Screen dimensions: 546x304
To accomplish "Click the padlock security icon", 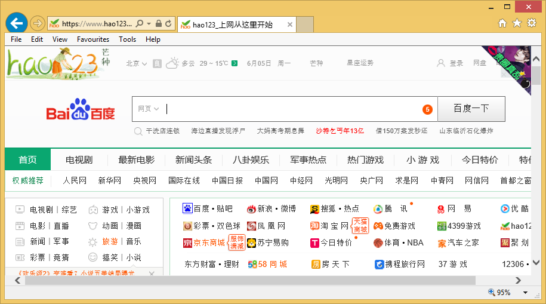I will coord(159,24).
